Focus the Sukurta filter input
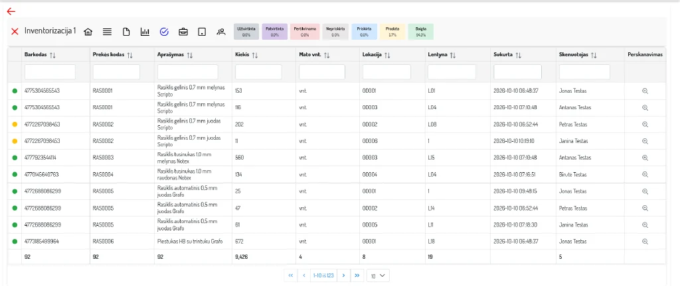Screen dimensions: 680x286 click(518, 71)
